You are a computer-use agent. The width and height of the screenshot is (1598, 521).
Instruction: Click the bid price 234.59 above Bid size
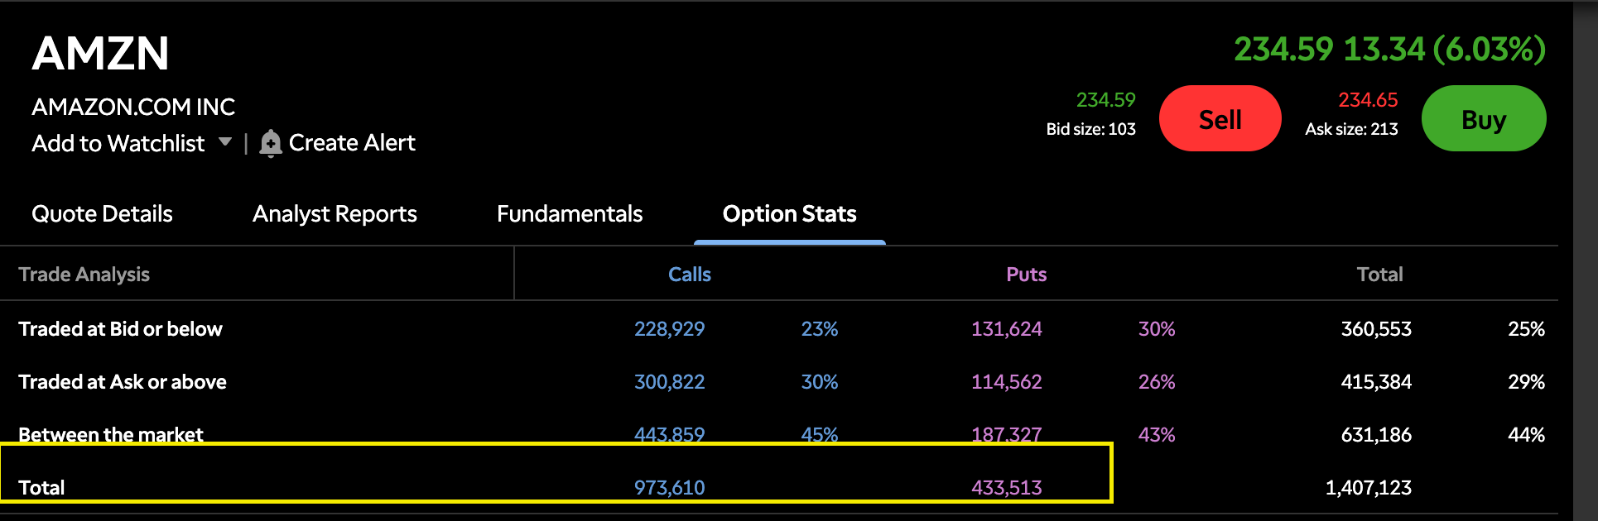[x=1105, y=100]
